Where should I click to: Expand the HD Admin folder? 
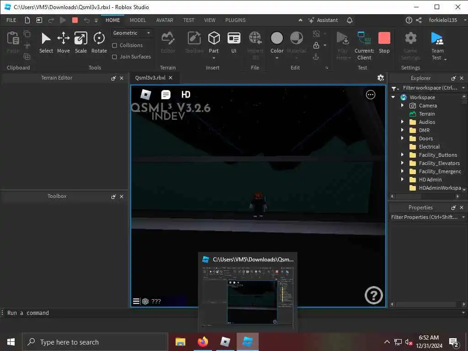point(402,179)
